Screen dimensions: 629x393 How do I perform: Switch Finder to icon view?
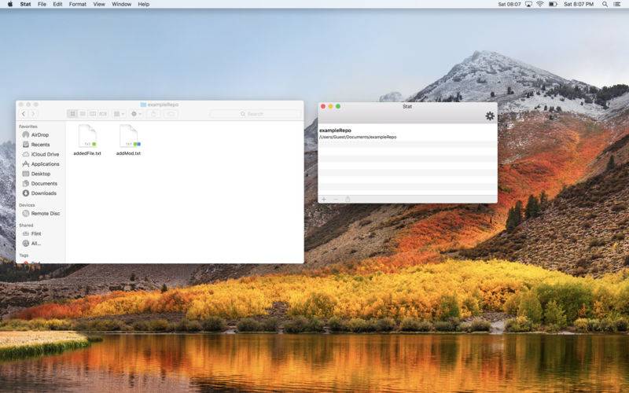coord(72,114)
